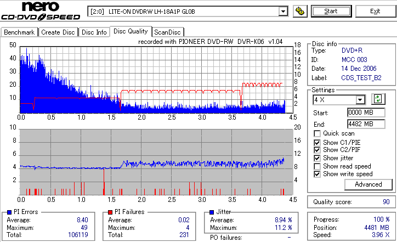This screenshot has width=397, height=242.
Task: Open the ScanDisc tab
Action: tap(167, 32)
